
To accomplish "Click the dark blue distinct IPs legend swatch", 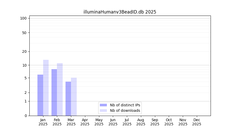I will point(103,105).
